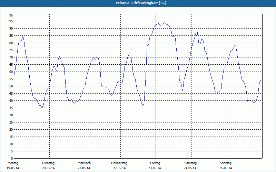Viewport: 276px width, 172px height.
Task: Click the date '21.05.14'
Action: (84, 168)
